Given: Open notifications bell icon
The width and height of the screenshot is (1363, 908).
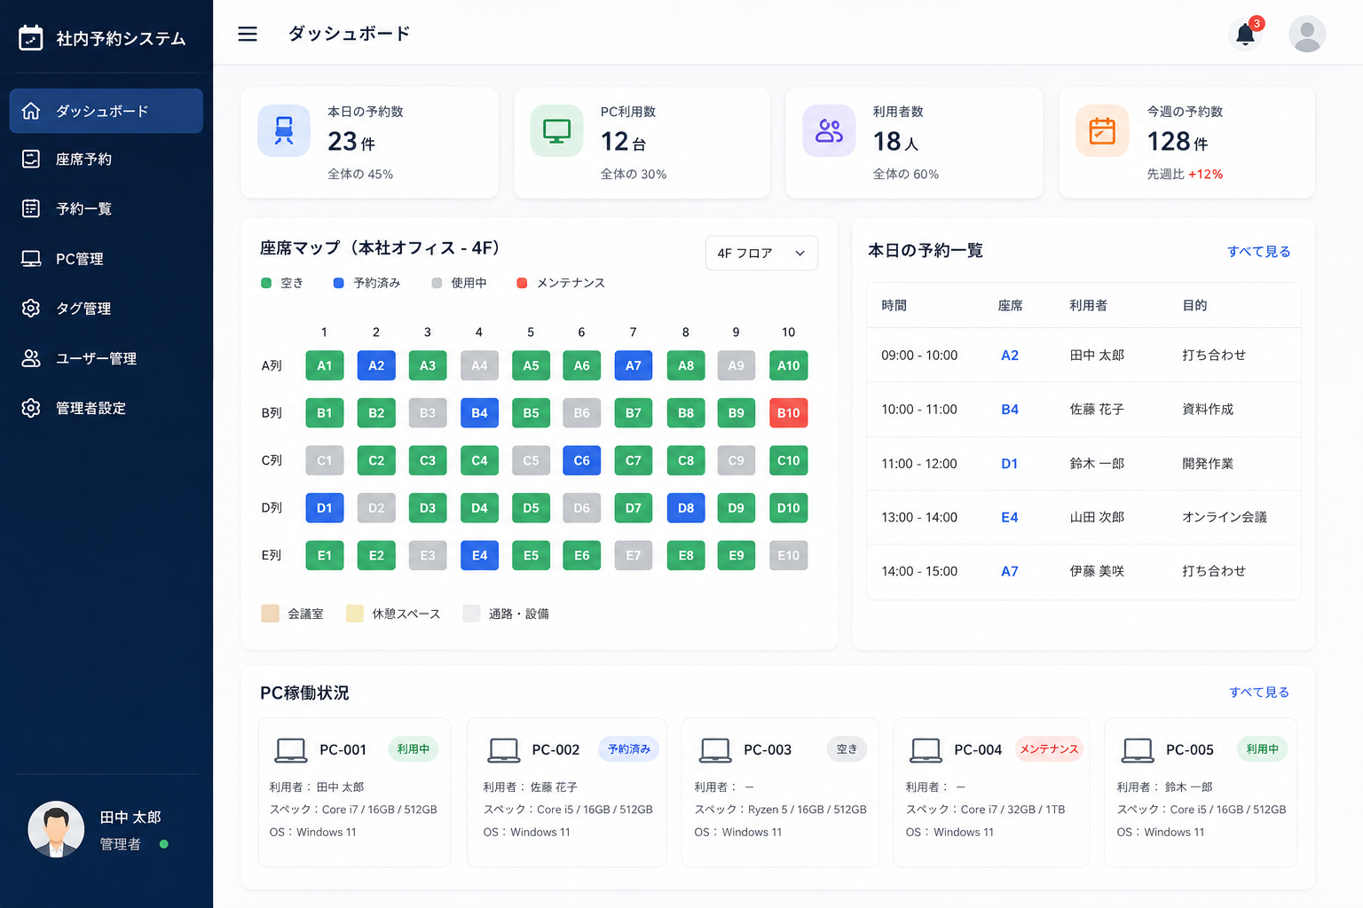Looking at the screenshot, I should (1245, 35).
